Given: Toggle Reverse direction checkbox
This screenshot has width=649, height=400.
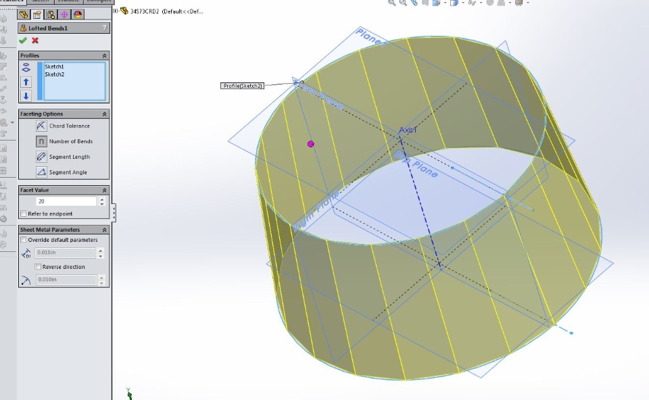Looking at the screenshot, I should tap(38, 267).
